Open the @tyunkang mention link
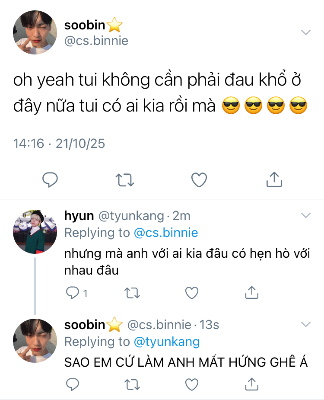Screen dimensions: 324x400 point(167,342)
